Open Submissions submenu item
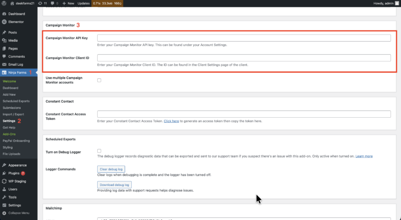 [12, 108]
